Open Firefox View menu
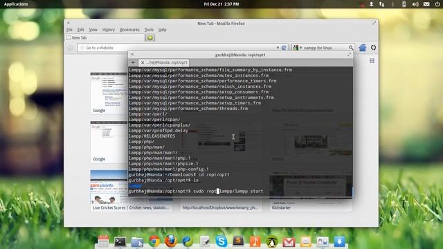 pyautogui.click(x=93, y=30)
